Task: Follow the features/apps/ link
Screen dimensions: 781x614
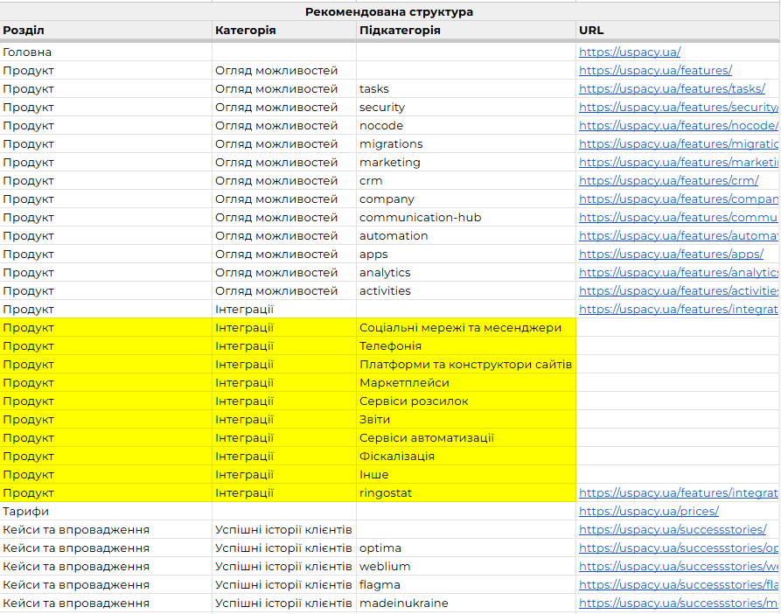Action: (x=671, y=255)
